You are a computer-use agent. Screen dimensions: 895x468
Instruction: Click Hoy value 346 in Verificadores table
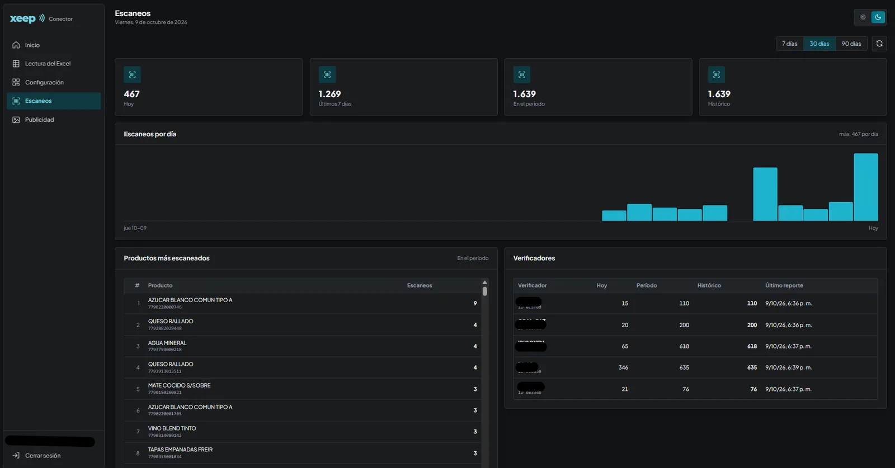tap(623, 367)
